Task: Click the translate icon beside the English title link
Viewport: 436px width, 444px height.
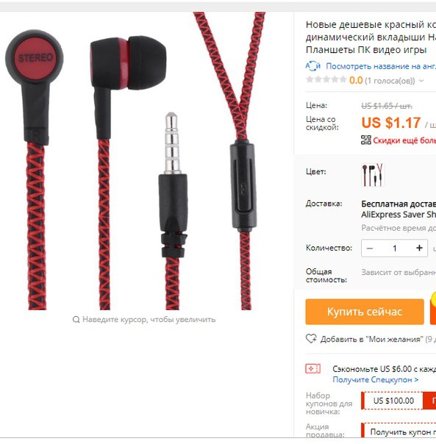Action: point(312,66)
